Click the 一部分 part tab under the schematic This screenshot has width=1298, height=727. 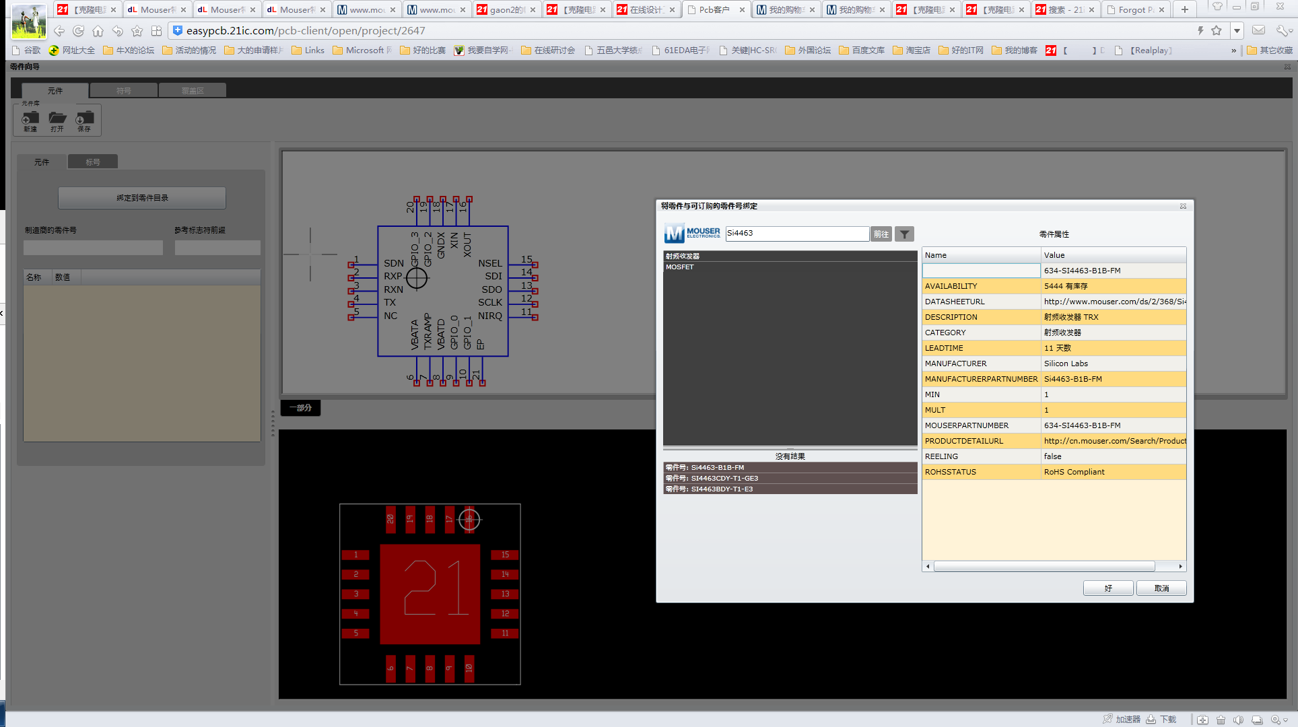(300, 408)
